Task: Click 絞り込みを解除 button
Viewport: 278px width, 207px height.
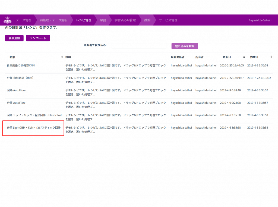Action: [185, 46]
